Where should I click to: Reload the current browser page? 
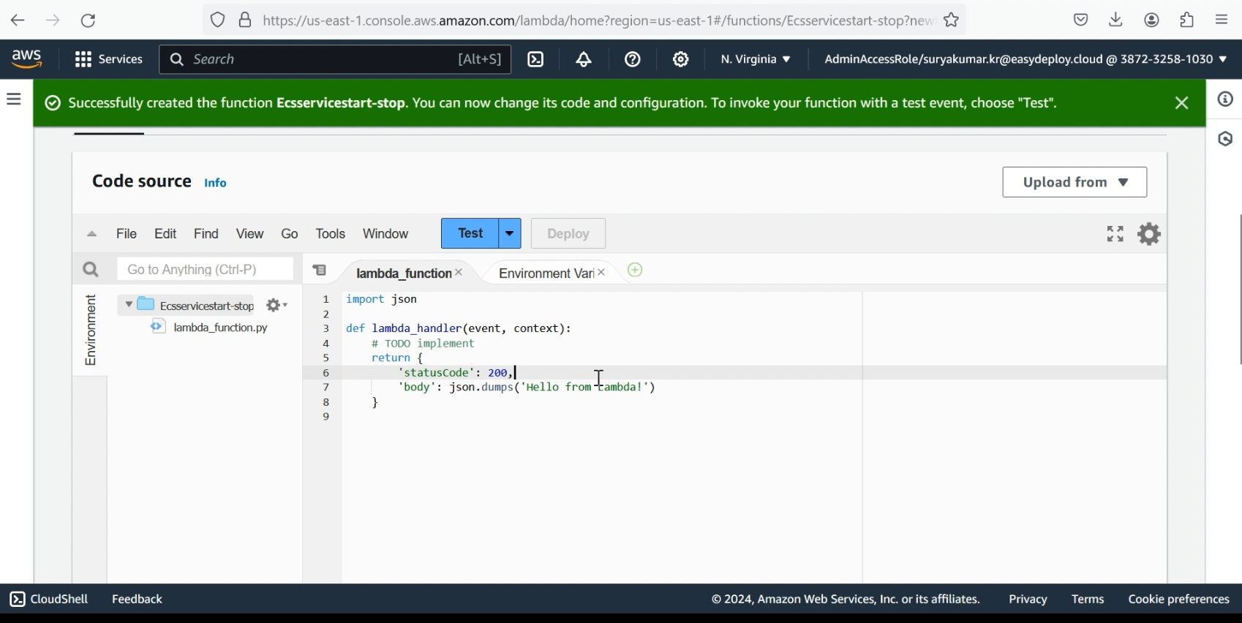89,20
